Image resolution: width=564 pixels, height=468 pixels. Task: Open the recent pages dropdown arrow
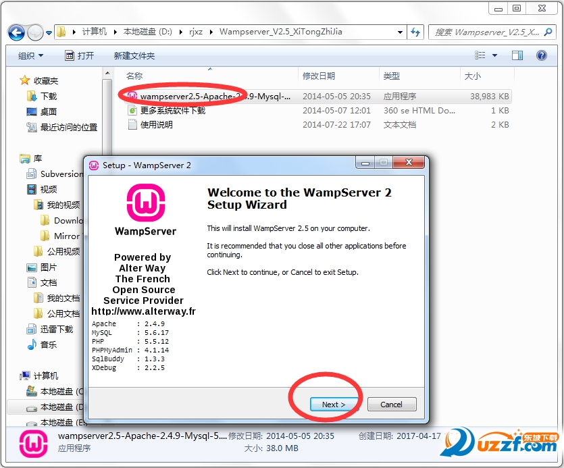[x=49, y=33]
